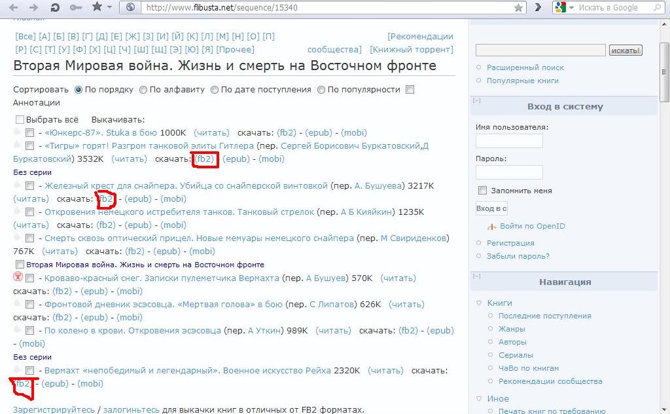Open the bookmarks star dropdown arrow

click(109, 7)
